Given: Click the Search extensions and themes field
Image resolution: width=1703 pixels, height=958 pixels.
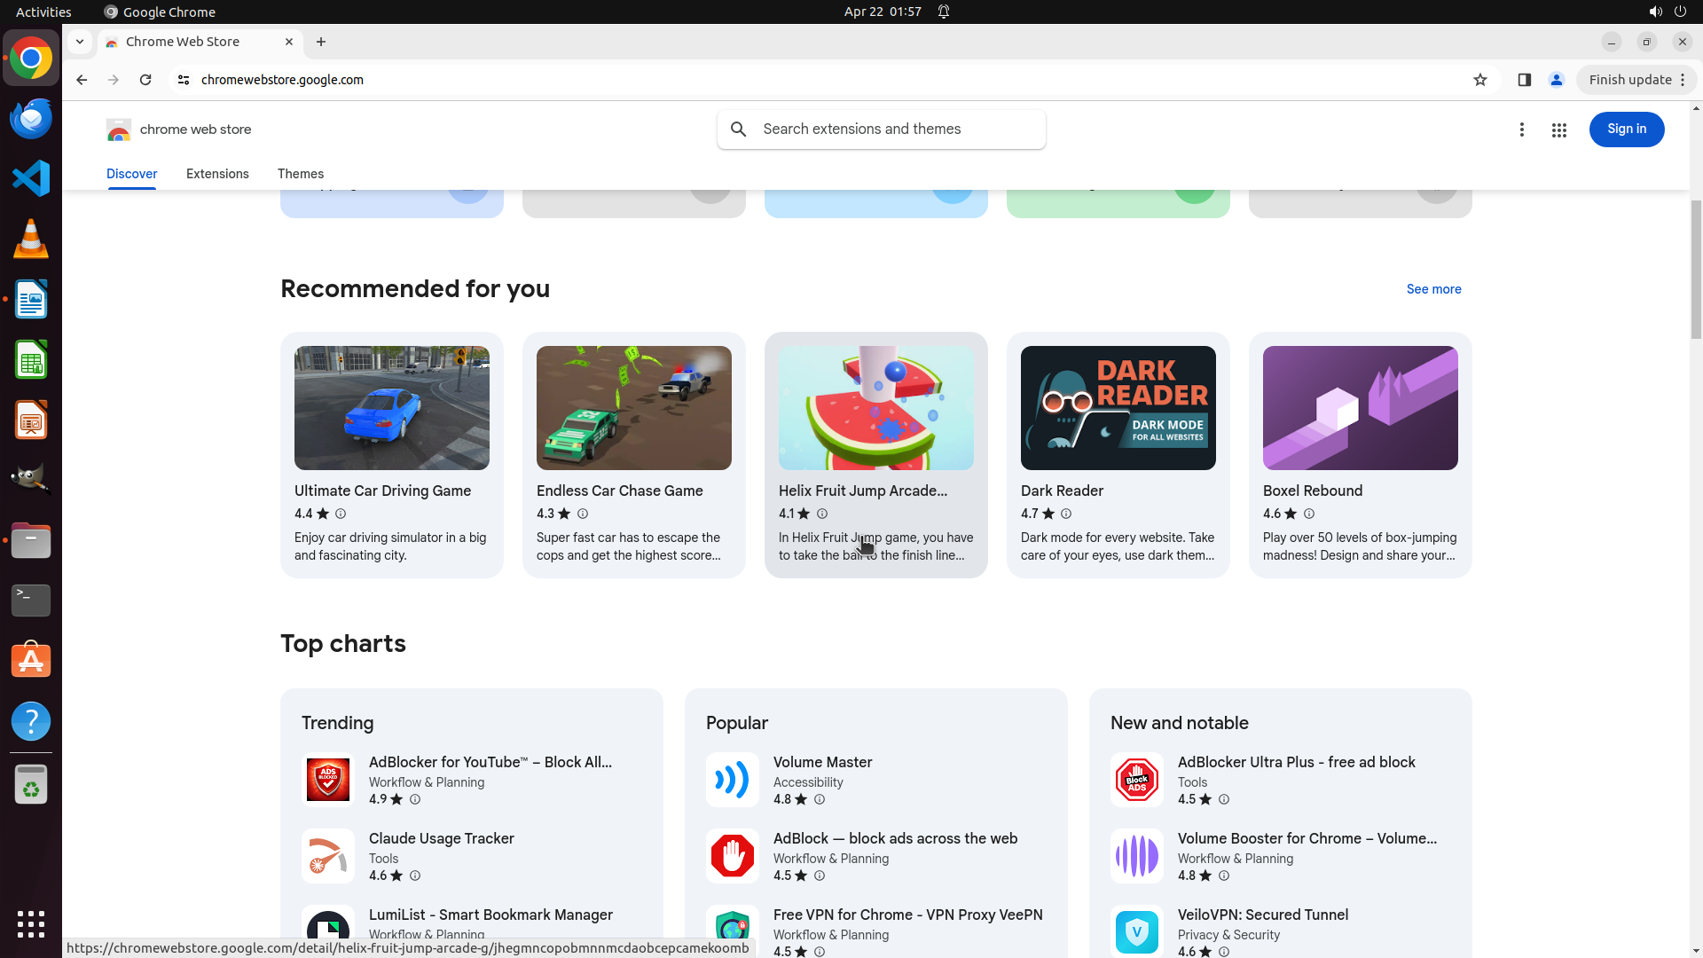Looking at the screenshot, I should click(896, 130).
